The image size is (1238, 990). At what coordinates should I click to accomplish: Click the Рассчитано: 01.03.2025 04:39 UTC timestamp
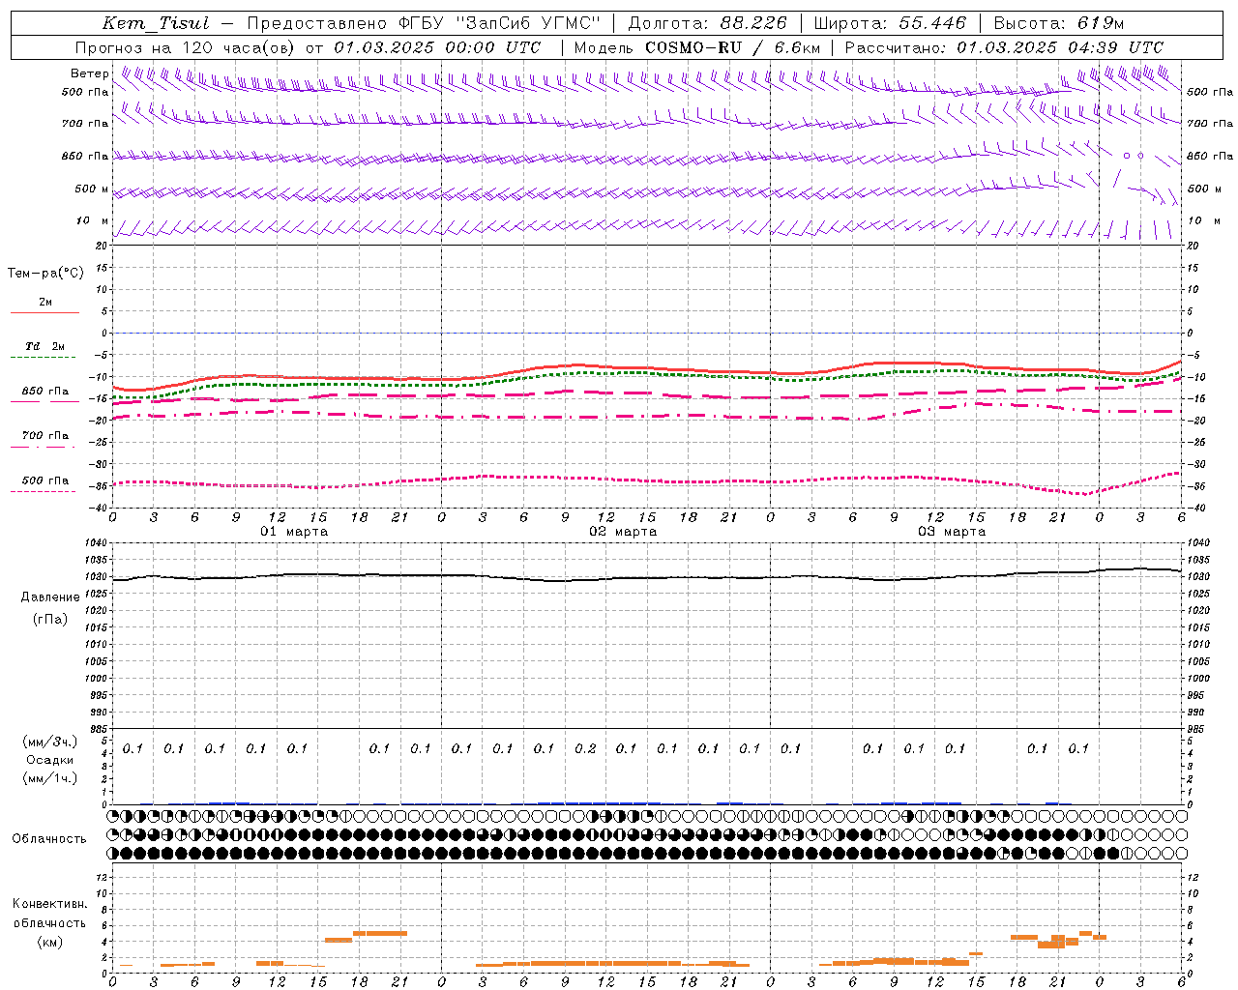(1004, 47)
